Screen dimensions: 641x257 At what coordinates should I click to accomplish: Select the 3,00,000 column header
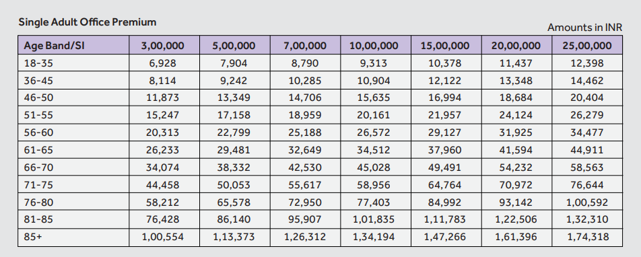[164, 45]
